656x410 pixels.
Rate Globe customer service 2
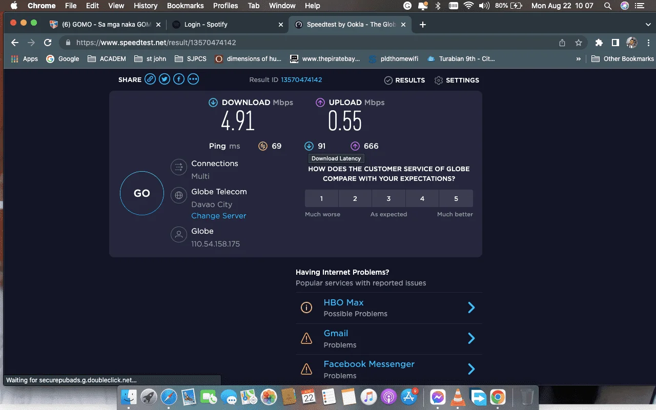(355, 198)
